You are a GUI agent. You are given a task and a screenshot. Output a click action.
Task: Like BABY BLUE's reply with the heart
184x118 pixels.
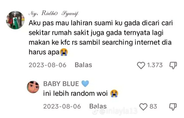[143, 107]
